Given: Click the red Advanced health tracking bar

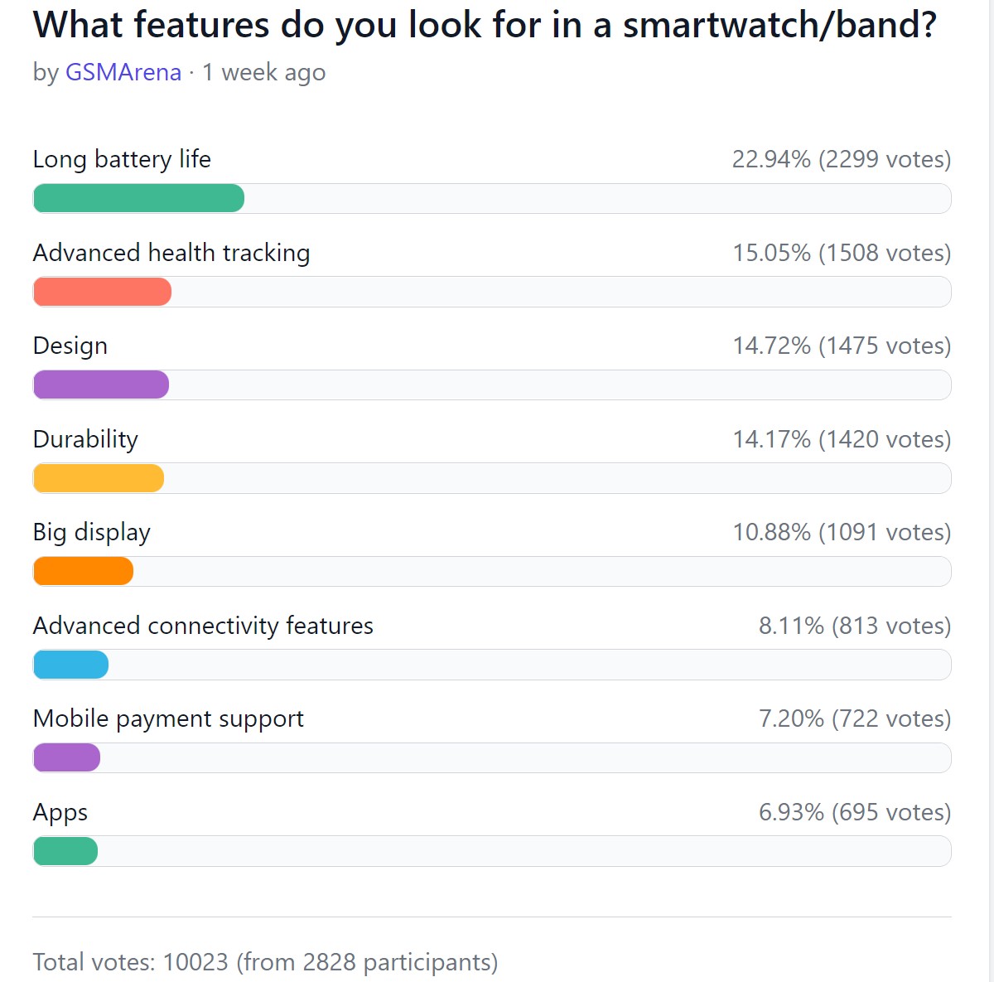Looking at the screenshot, I should pos(102,292).
